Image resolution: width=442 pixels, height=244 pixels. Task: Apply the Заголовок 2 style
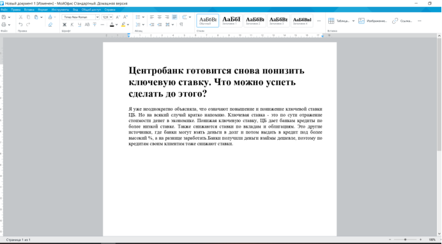pyautogui.click(x=255, y=20)
